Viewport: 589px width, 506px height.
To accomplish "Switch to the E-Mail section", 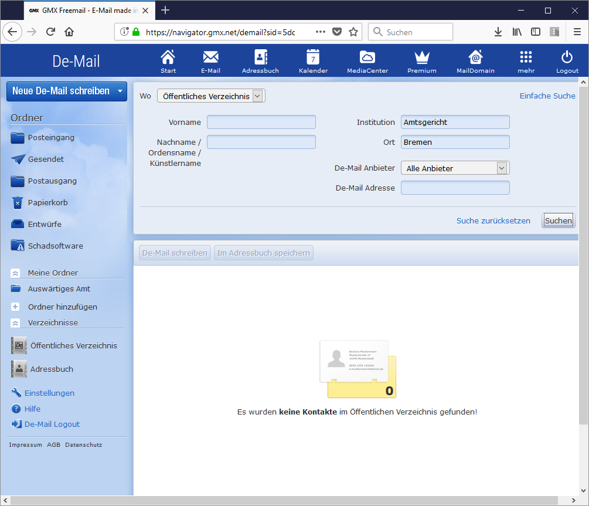I will point(210,57).
